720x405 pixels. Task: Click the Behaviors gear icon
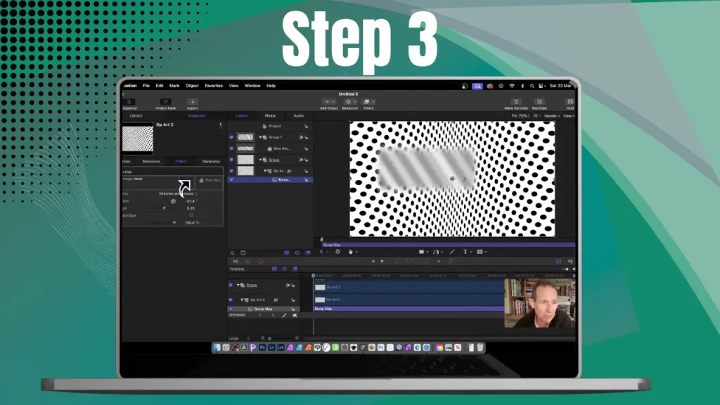[x=348, y=102]
